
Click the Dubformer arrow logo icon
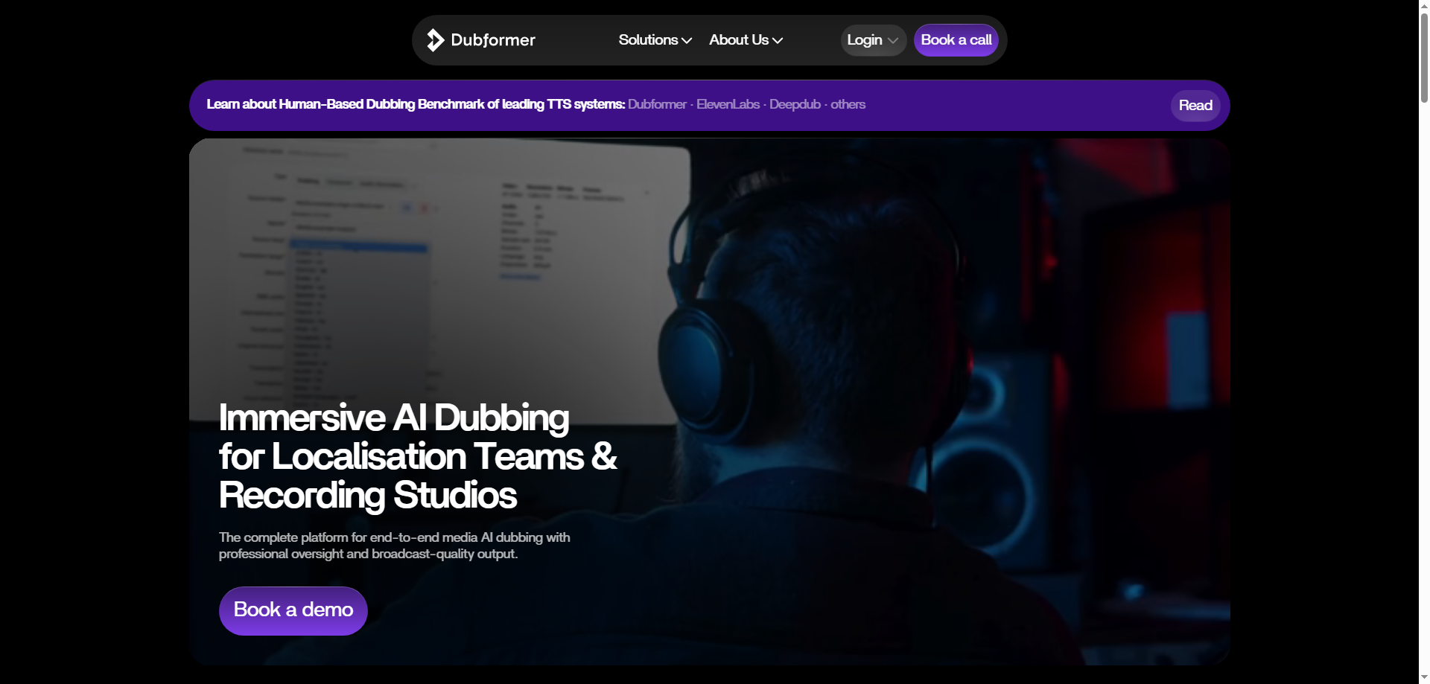pos(435,40)
